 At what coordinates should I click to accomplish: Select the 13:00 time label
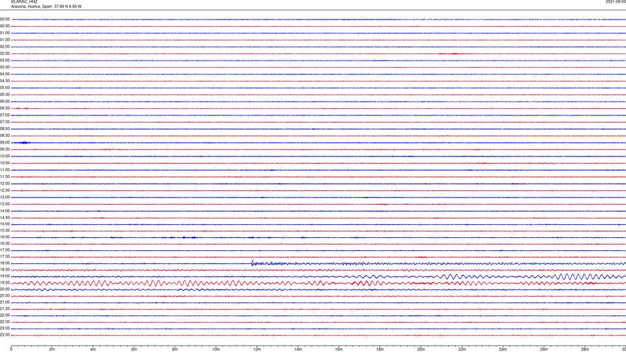pyautogui.click(x=5, y=197)
